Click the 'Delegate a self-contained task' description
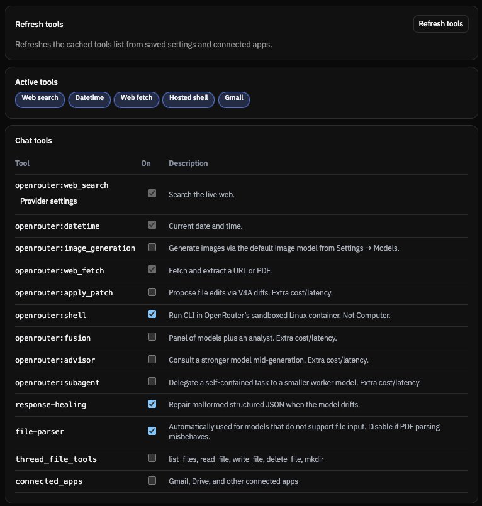 point(294,382)
